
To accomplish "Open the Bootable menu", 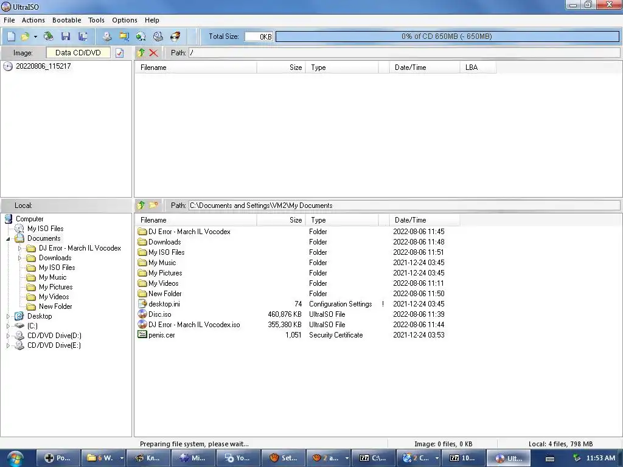I will click(x=67, y=20).
